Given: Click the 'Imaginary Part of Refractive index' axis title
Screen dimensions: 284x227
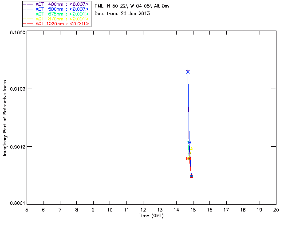Looking at the screenshot, I should [5, 117].
